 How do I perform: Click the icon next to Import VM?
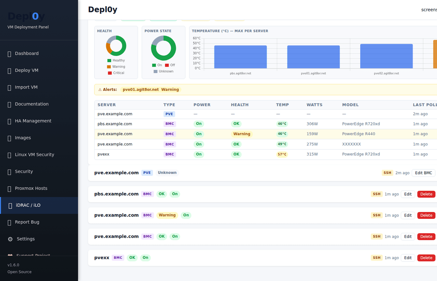(x=10, y=87)
